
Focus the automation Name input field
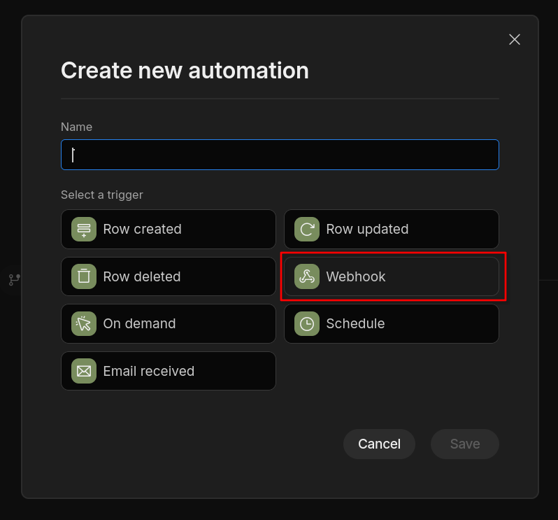tap(280, 155)
